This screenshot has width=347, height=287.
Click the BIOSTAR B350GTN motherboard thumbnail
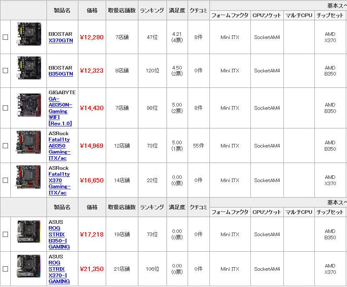pyautogui.click(x=29, y=68)
